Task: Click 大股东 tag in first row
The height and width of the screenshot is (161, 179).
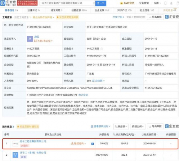Action: (24, 145)
